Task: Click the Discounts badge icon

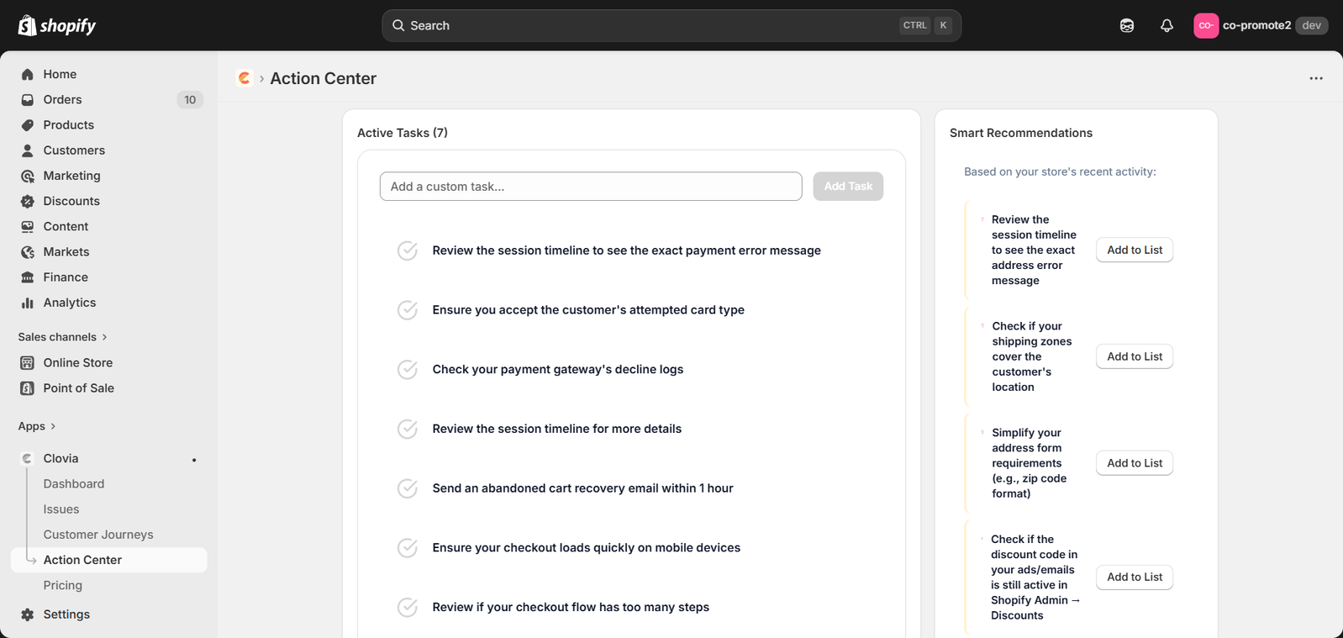Action: pos(28,201)
